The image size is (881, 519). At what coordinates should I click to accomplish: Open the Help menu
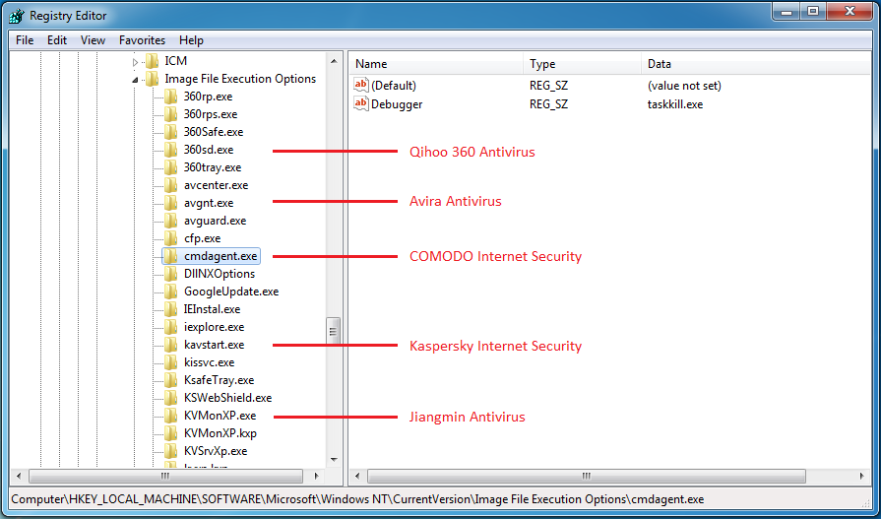pyautogui.click(x=191, y=40)
